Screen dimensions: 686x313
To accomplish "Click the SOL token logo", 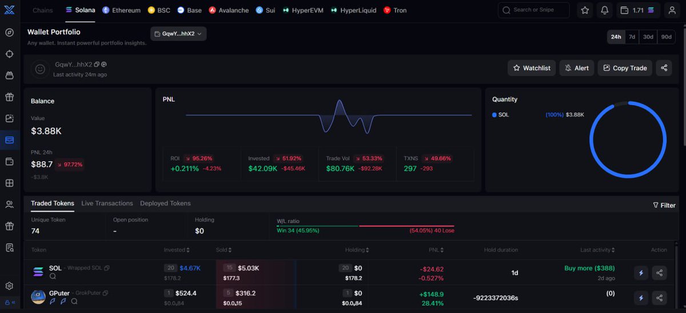I will [38, 272].
